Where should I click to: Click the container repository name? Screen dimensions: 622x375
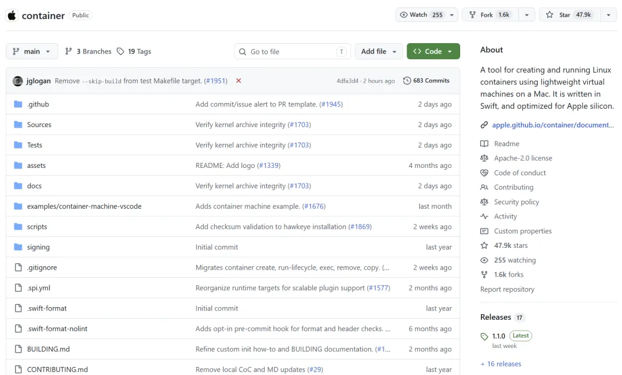pos(43,16)
